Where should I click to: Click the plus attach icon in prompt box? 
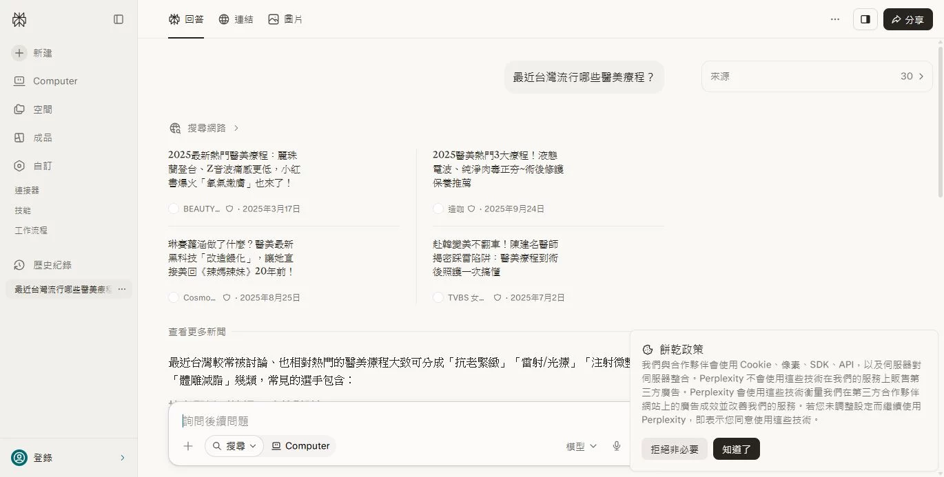point(188,446)
